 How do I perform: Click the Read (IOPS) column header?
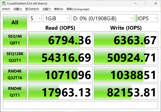60,28
